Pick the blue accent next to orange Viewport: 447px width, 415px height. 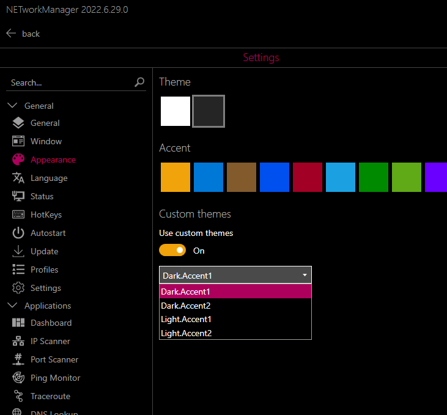pos(209,177)
